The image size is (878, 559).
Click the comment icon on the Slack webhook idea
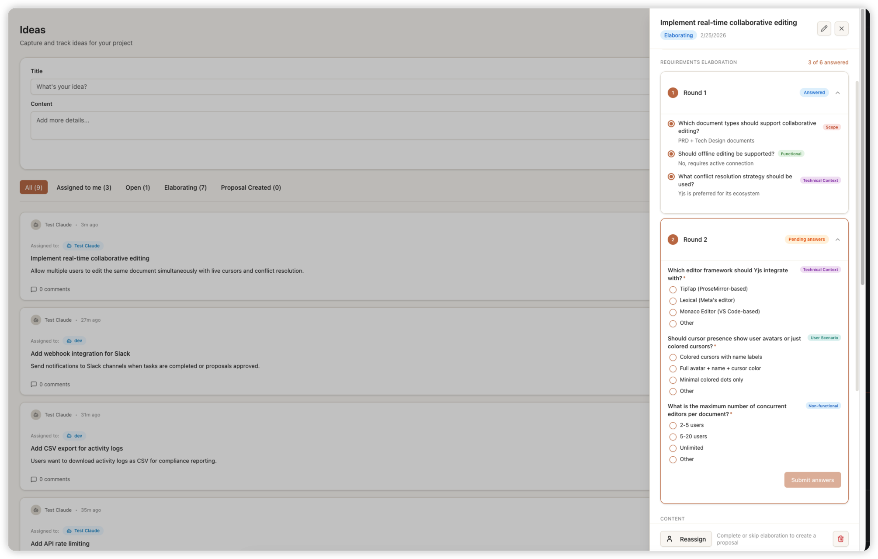(x=34, y=384)
